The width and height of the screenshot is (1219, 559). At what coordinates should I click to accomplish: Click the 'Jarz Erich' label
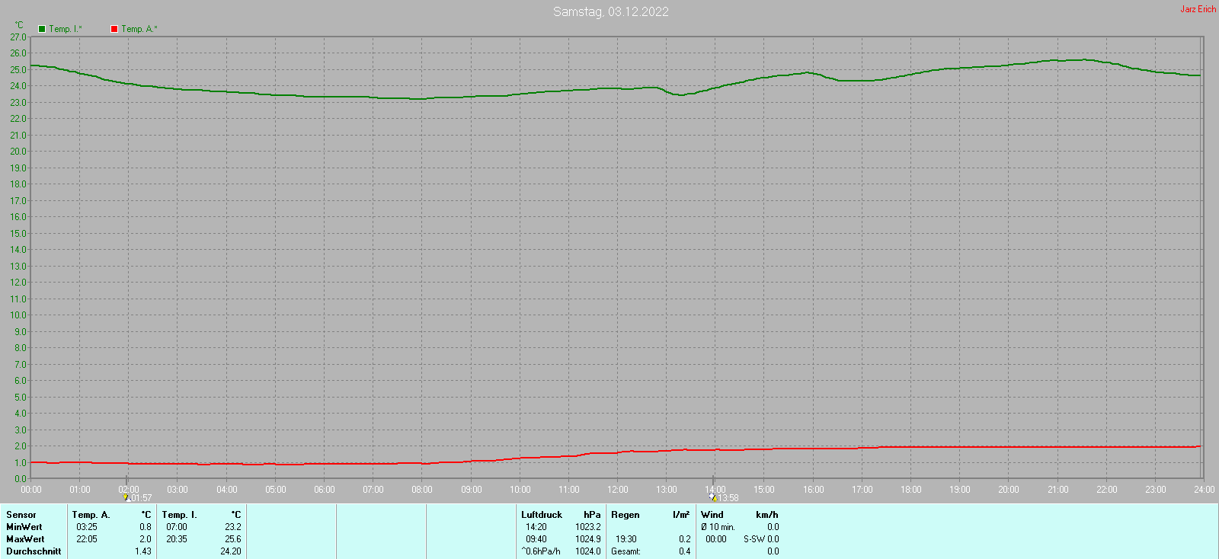1198,9
